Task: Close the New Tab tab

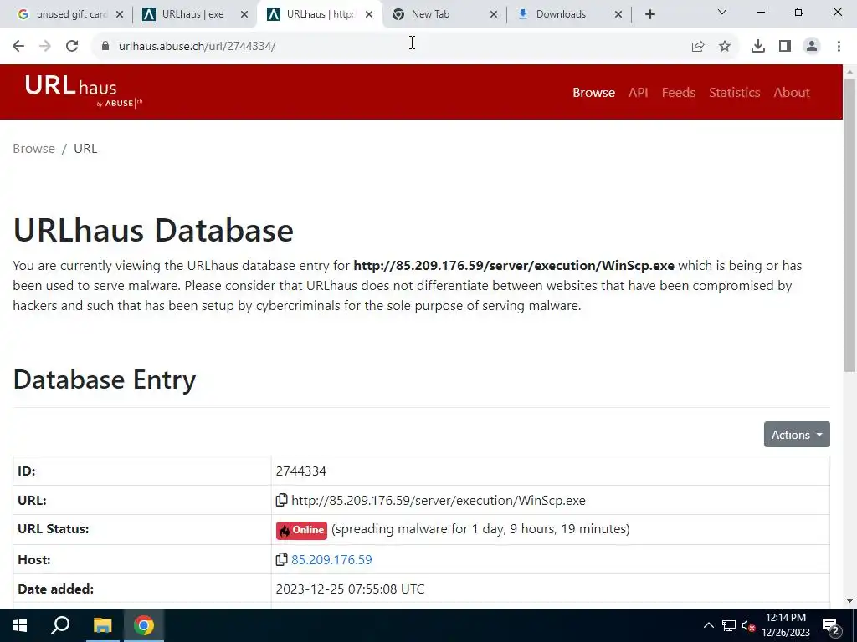Action: click(494, 14)
